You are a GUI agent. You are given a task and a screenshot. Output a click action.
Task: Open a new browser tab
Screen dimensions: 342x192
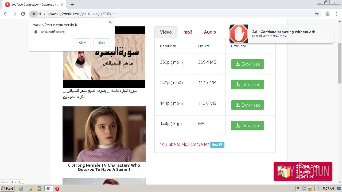[72, 5]
